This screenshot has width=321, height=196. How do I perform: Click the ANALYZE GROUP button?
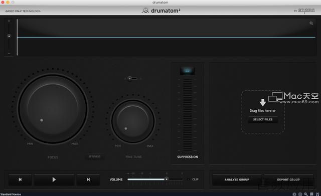(x=237, y=179)
